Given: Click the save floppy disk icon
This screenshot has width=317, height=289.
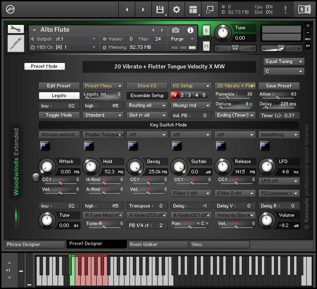Looking at the screenshot, I should [160, 9].
